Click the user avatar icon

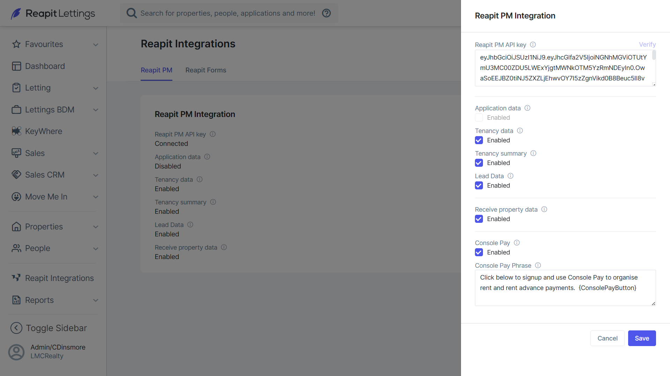point(16,352)
